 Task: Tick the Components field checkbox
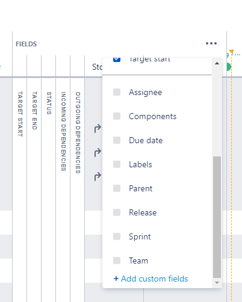pos(117,116)
